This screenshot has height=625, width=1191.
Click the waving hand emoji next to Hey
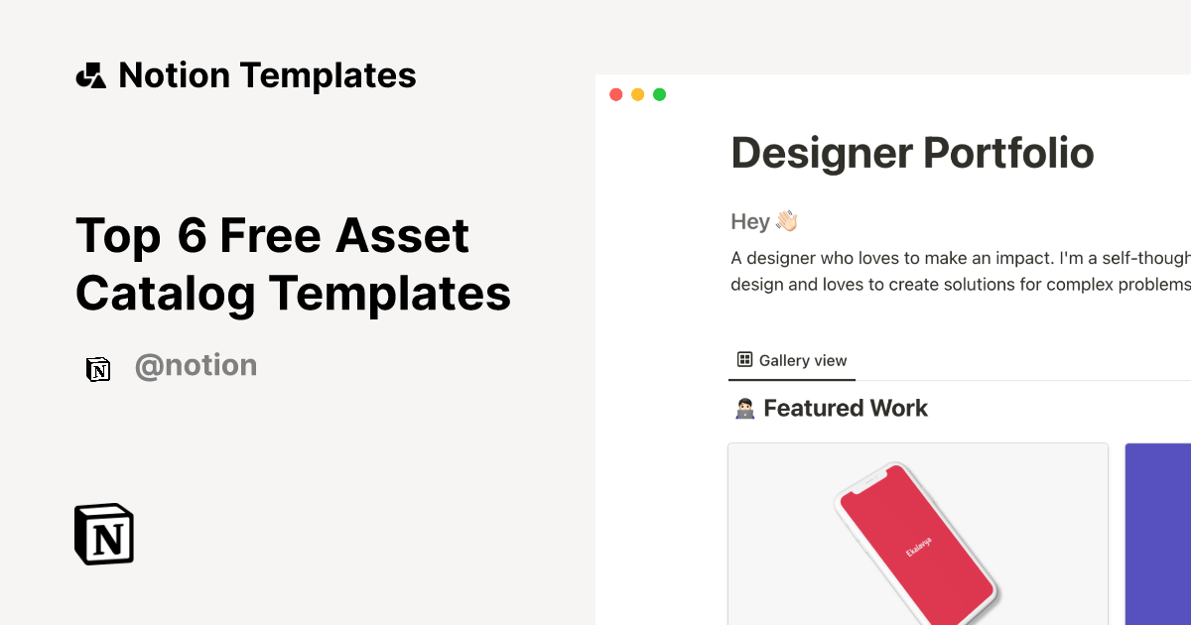[787, 221]
